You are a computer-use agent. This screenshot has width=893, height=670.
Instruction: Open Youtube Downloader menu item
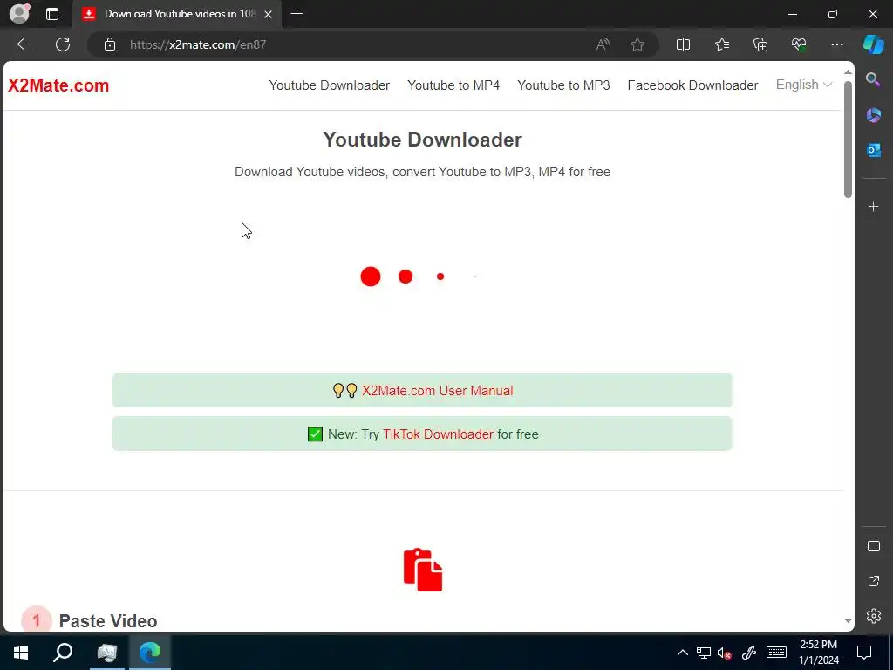tap(329, 85)
